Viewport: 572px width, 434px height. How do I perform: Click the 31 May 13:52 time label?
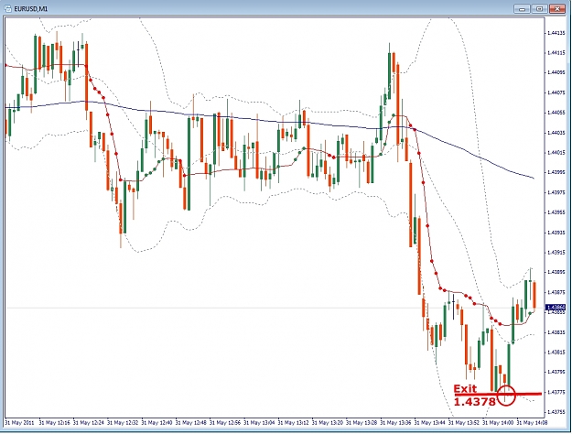(x=464, y=423)
